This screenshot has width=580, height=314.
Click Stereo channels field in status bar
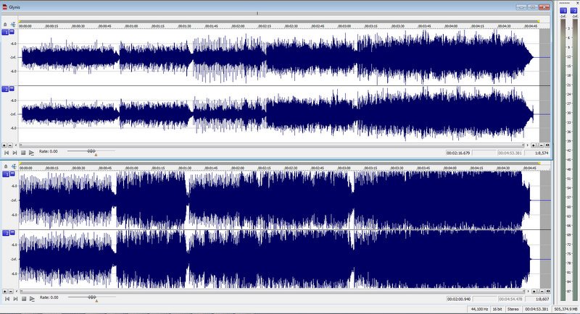click(513, 309)
